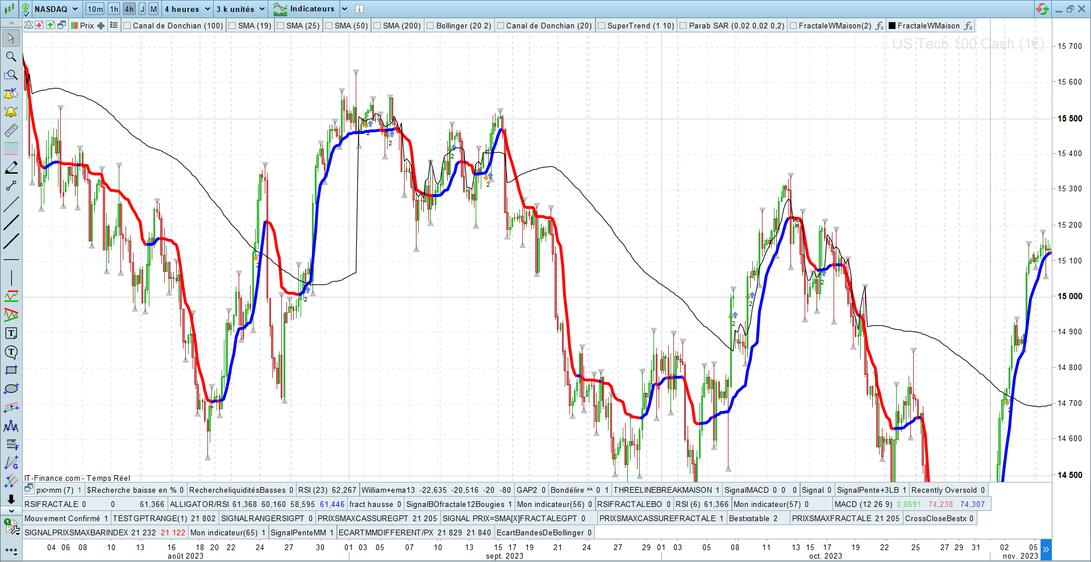Screen dimensions: 1091x562
Task: Open the 3 k unités dropdown
Action: 262,9
